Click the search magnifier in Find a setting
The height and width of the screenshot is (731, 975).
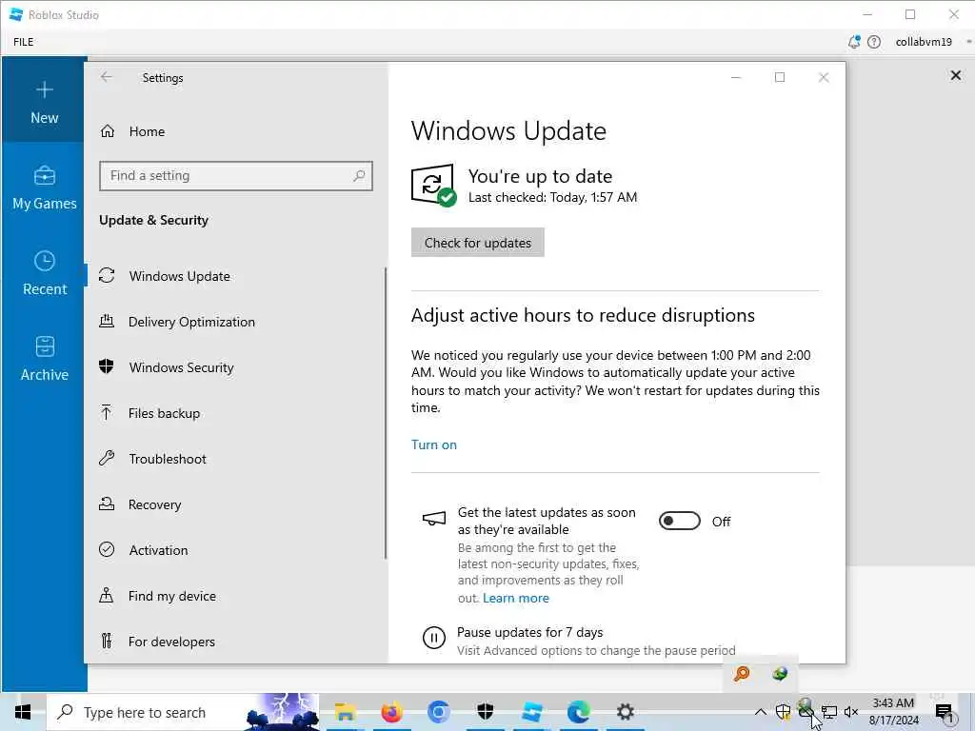359,176
